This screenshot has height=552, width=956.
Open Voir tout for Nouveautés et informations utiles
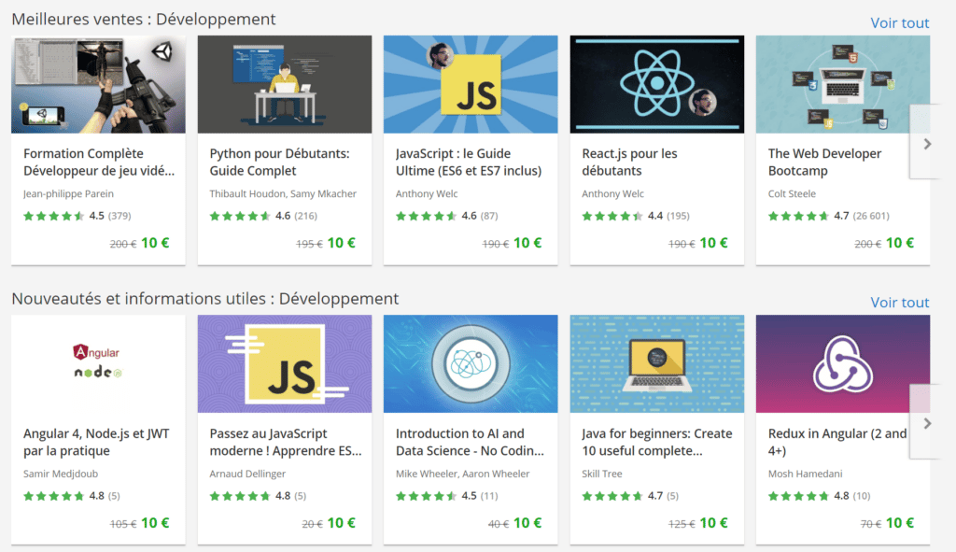tap(899, 302)
